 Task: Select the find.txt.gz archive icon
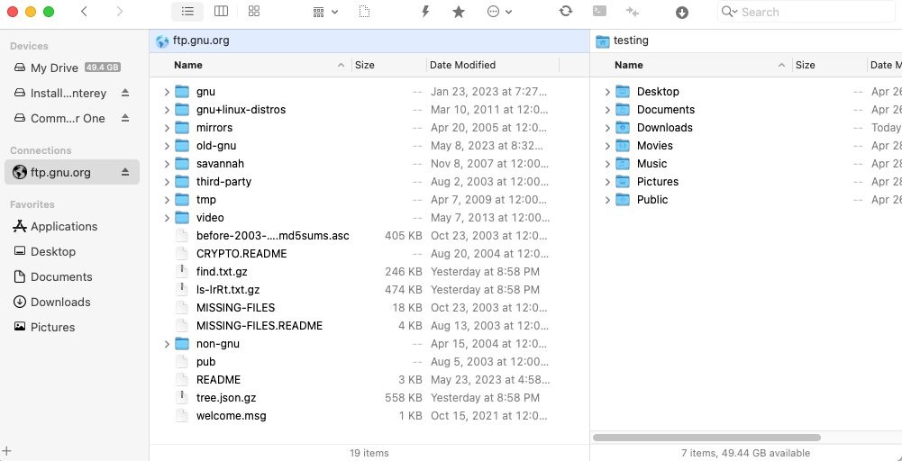[x=182, y=271]
